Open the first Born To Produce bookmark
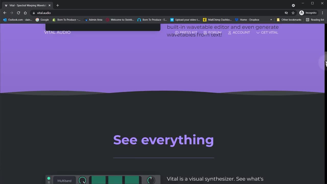327x184 pixels. (x=66, y=20)
